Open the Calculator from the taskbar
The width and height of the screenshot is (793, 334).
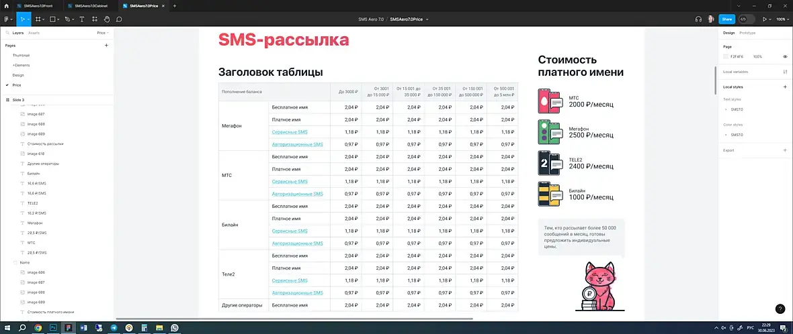pyautogui.click(x=144, y=328)
